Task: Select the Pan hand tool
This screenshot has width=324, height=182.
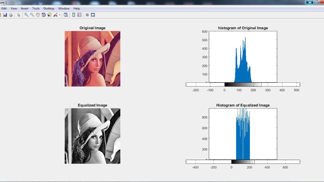Action: click(x=38, y=15)
